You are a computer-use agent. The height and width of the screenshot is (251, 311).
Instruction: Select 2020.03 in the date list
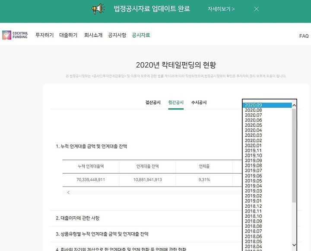point(267,135)
